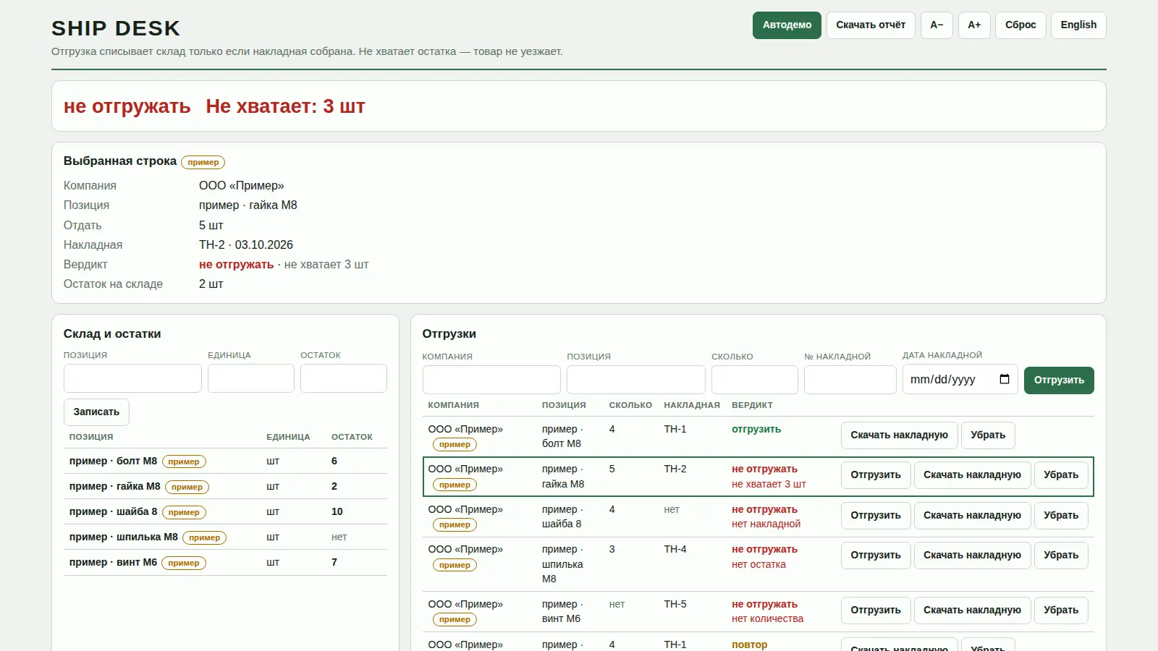The image size is (1158, 651).
Task: Remove the шпилька М8 ТН-4 row
Action: (1061, 556)
